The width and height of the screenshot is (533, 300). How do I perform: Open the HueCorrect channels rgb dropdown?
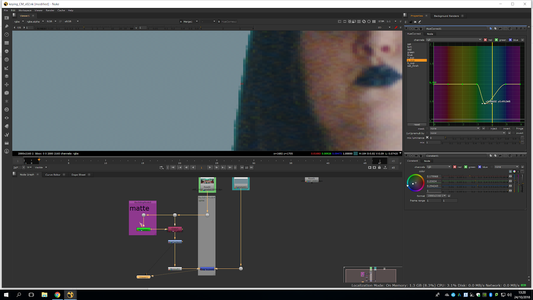click(x=453, y=40)
